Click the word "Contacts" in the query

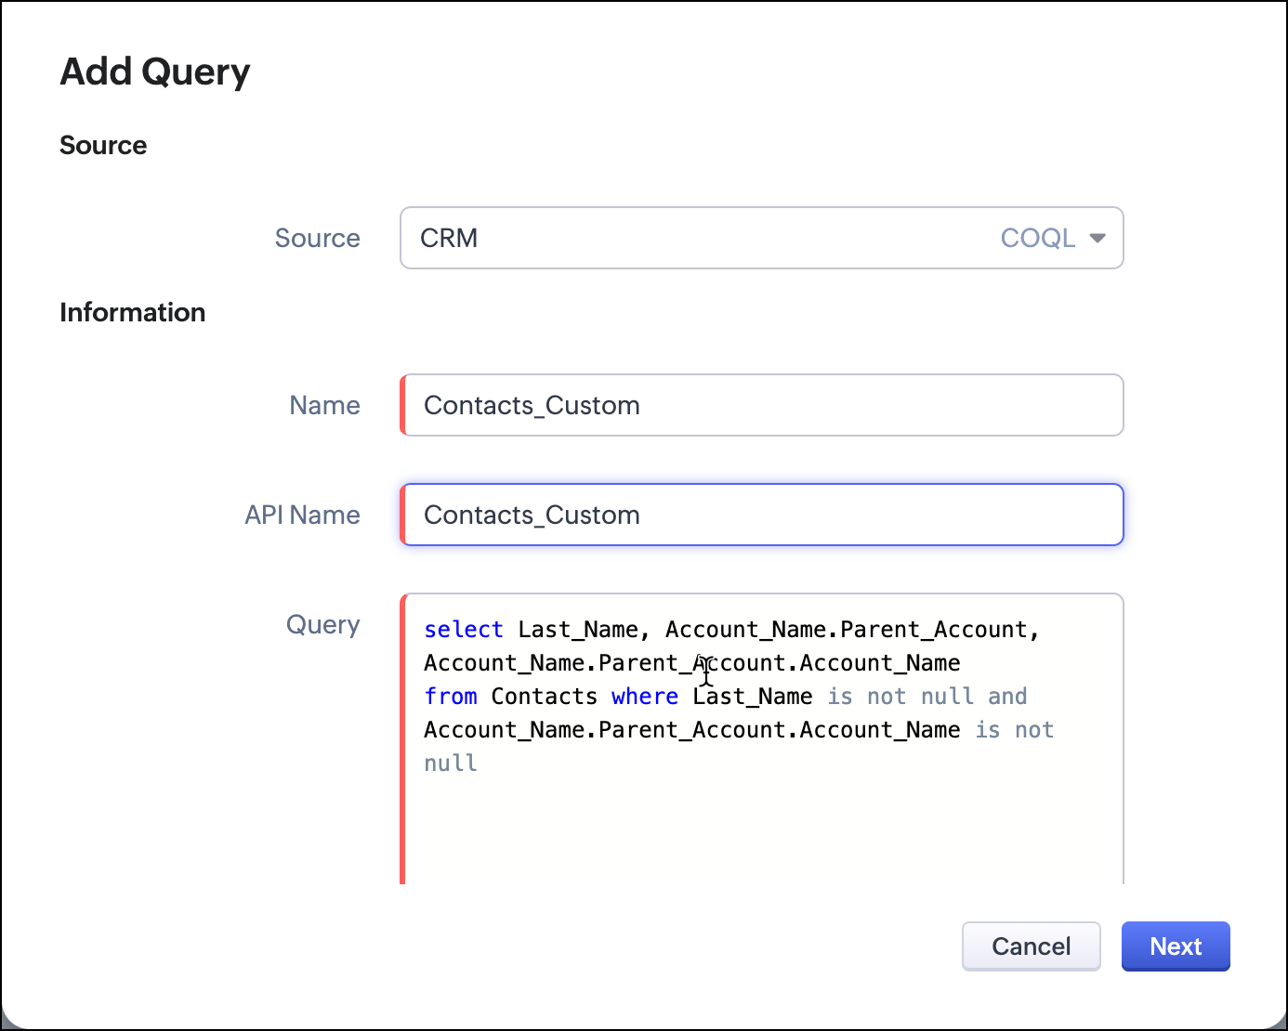(544, 697)
